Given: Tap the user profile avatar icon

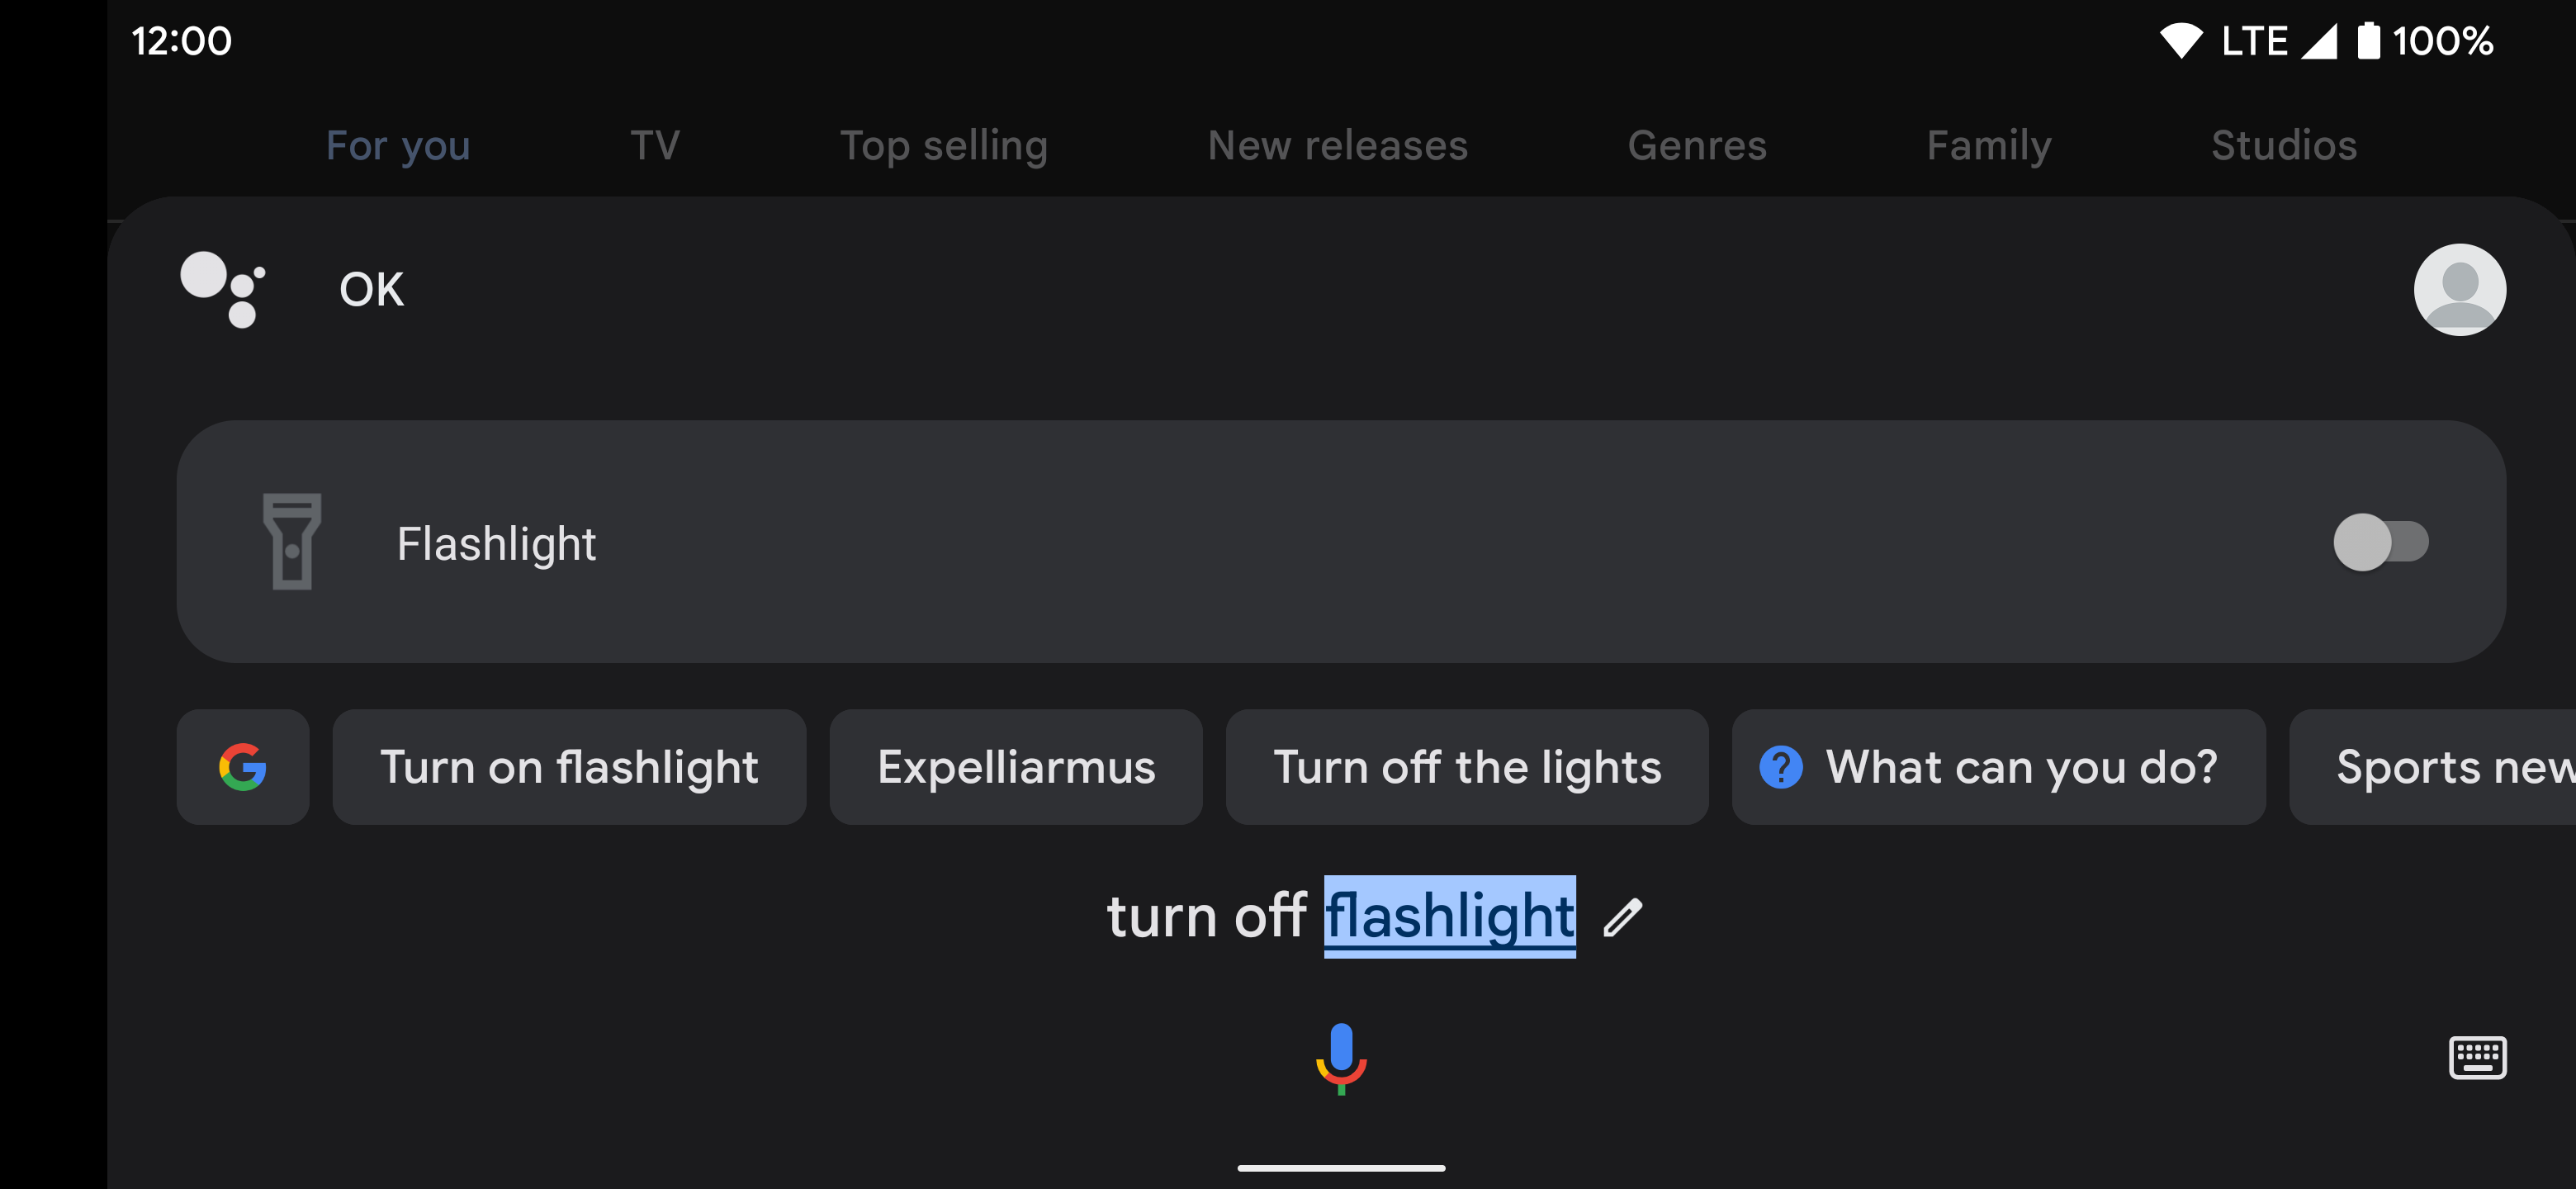Looking at the screenshot, I should coord(2460,291).
